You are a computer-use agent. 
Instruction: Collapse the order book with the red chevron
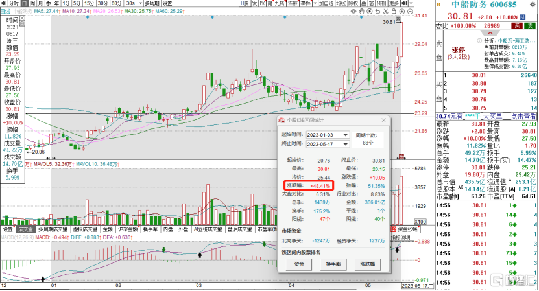coord(490,33)
